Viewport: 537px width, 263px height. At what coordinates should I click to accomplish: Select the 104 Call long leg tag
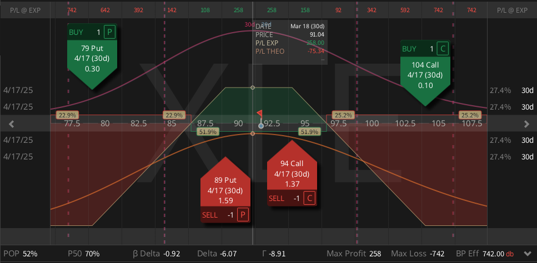tap(425, 73)
